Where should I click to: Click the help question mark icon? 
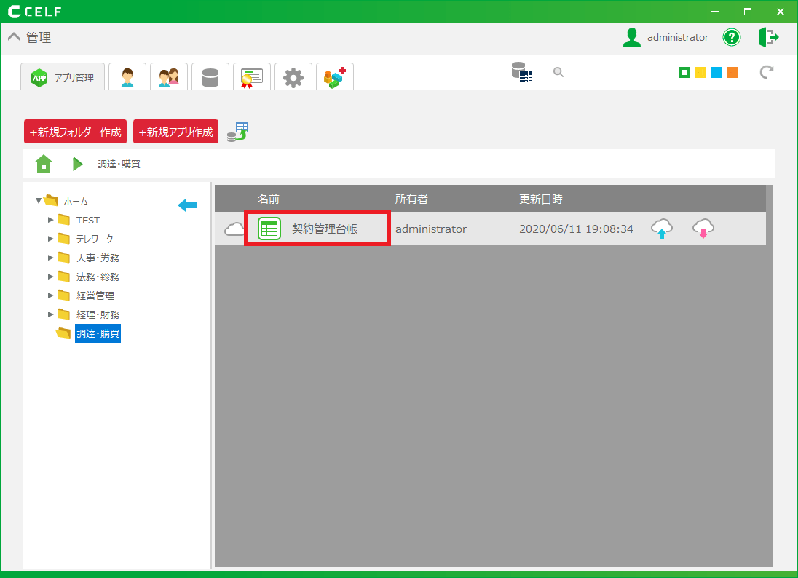coord(731,37)
